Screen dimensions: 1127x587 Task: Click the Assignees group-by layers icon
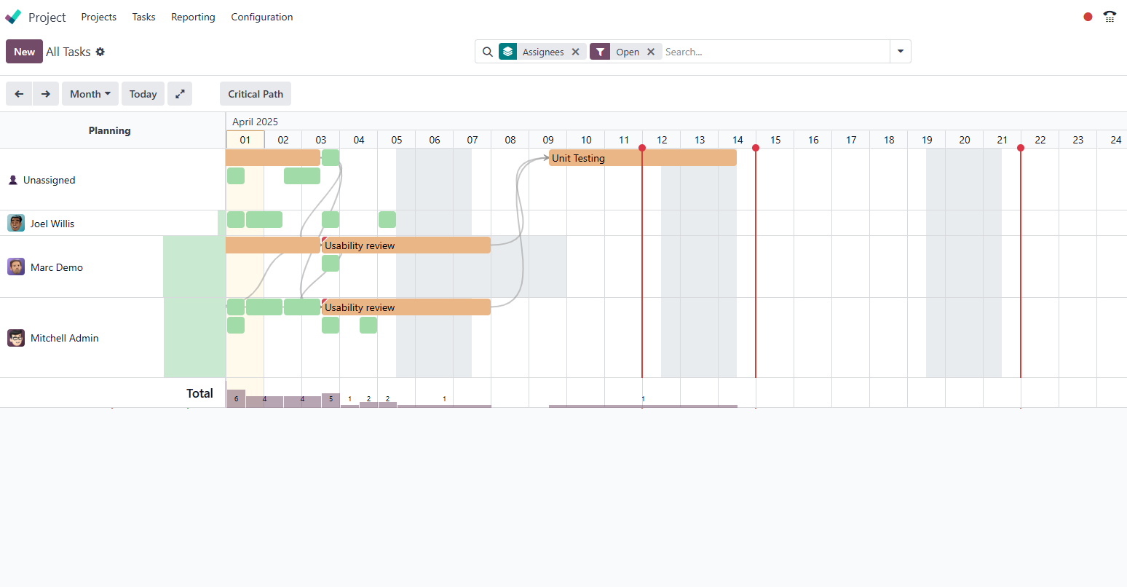click(x=508, y=52)
